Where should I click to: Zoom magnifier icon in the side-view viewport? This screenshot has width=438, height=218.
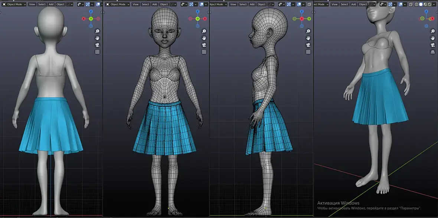pos(308,31)
